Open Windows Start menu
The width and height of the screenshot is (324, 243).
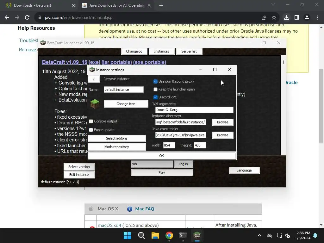pos(127,235)
